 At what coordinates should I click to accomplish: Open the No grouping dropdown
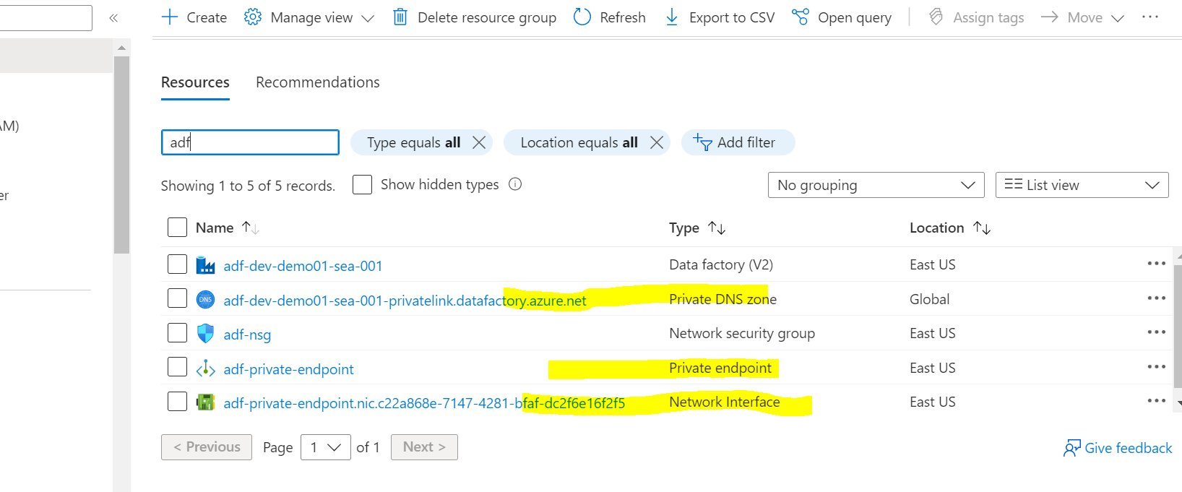tap(876, 185)
